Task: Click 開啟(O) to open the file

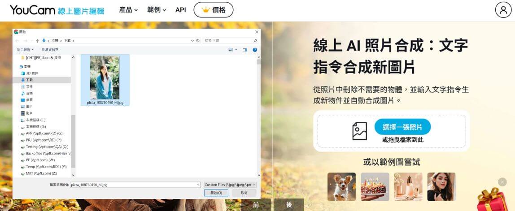Action: [216, 193]
